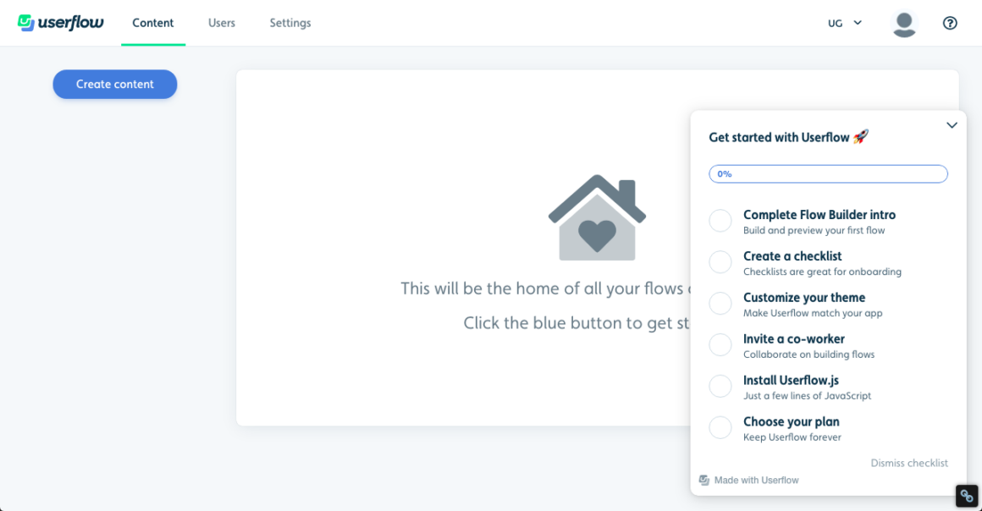The height and width of the screenshot is (511, 982).
Task: Open the Settings tab
Action: click(x=290, y=23)
